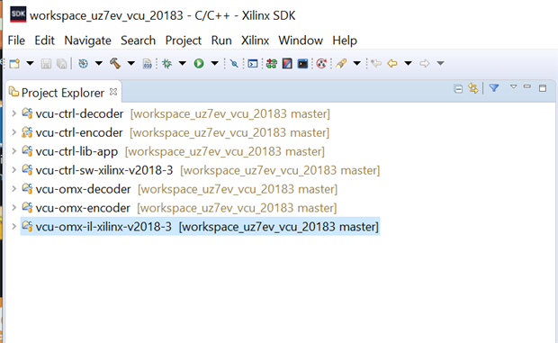Minimize the Project Explorer panel
The height and width of the screenshot is (343, 558).
click(x=527, y=86)
